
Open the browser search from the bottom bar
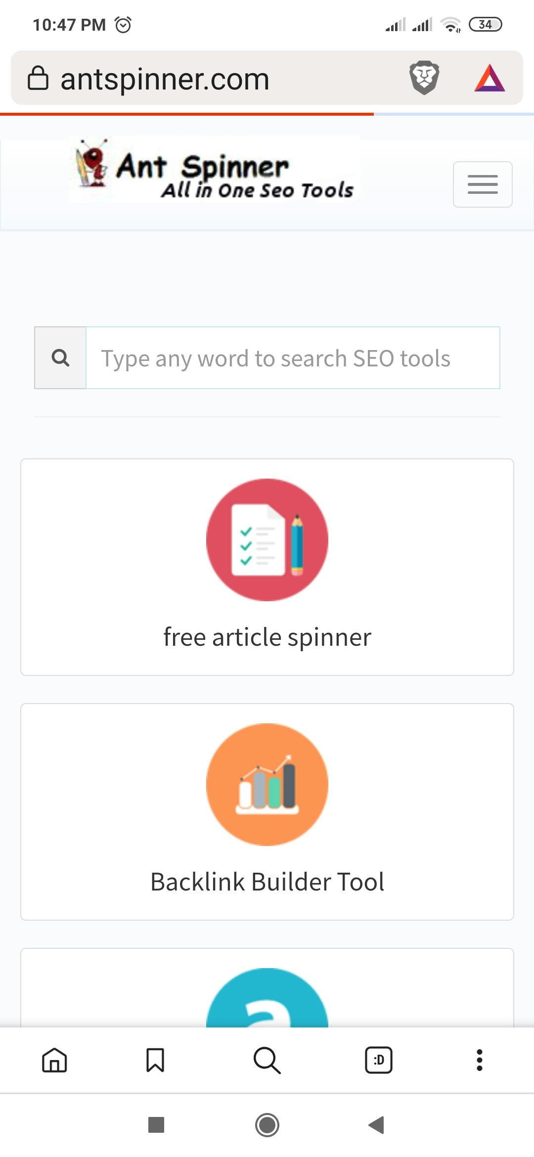pyautogui.click(x=267, y=1060)
